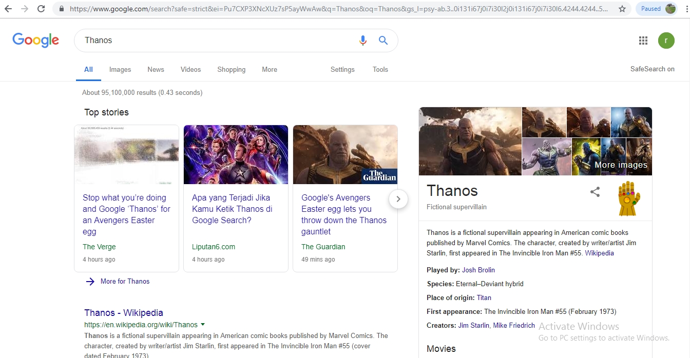Open the green dropdown arrow beside Wikipedia URL

pos(203,324)
